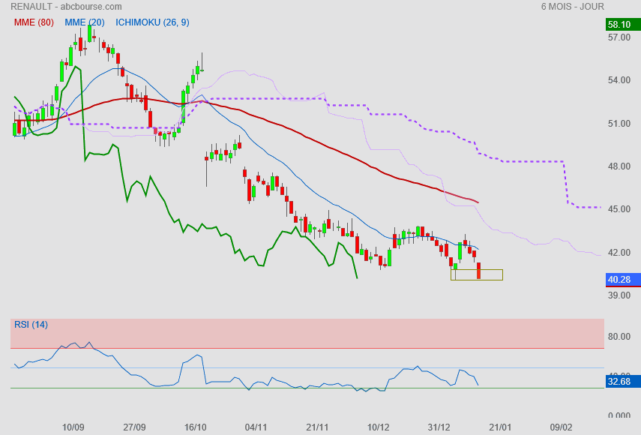Image resolution: width=641 pixels, height=435 pixels.
Task: Click the 54.00 price axis value
Action: 619,80
